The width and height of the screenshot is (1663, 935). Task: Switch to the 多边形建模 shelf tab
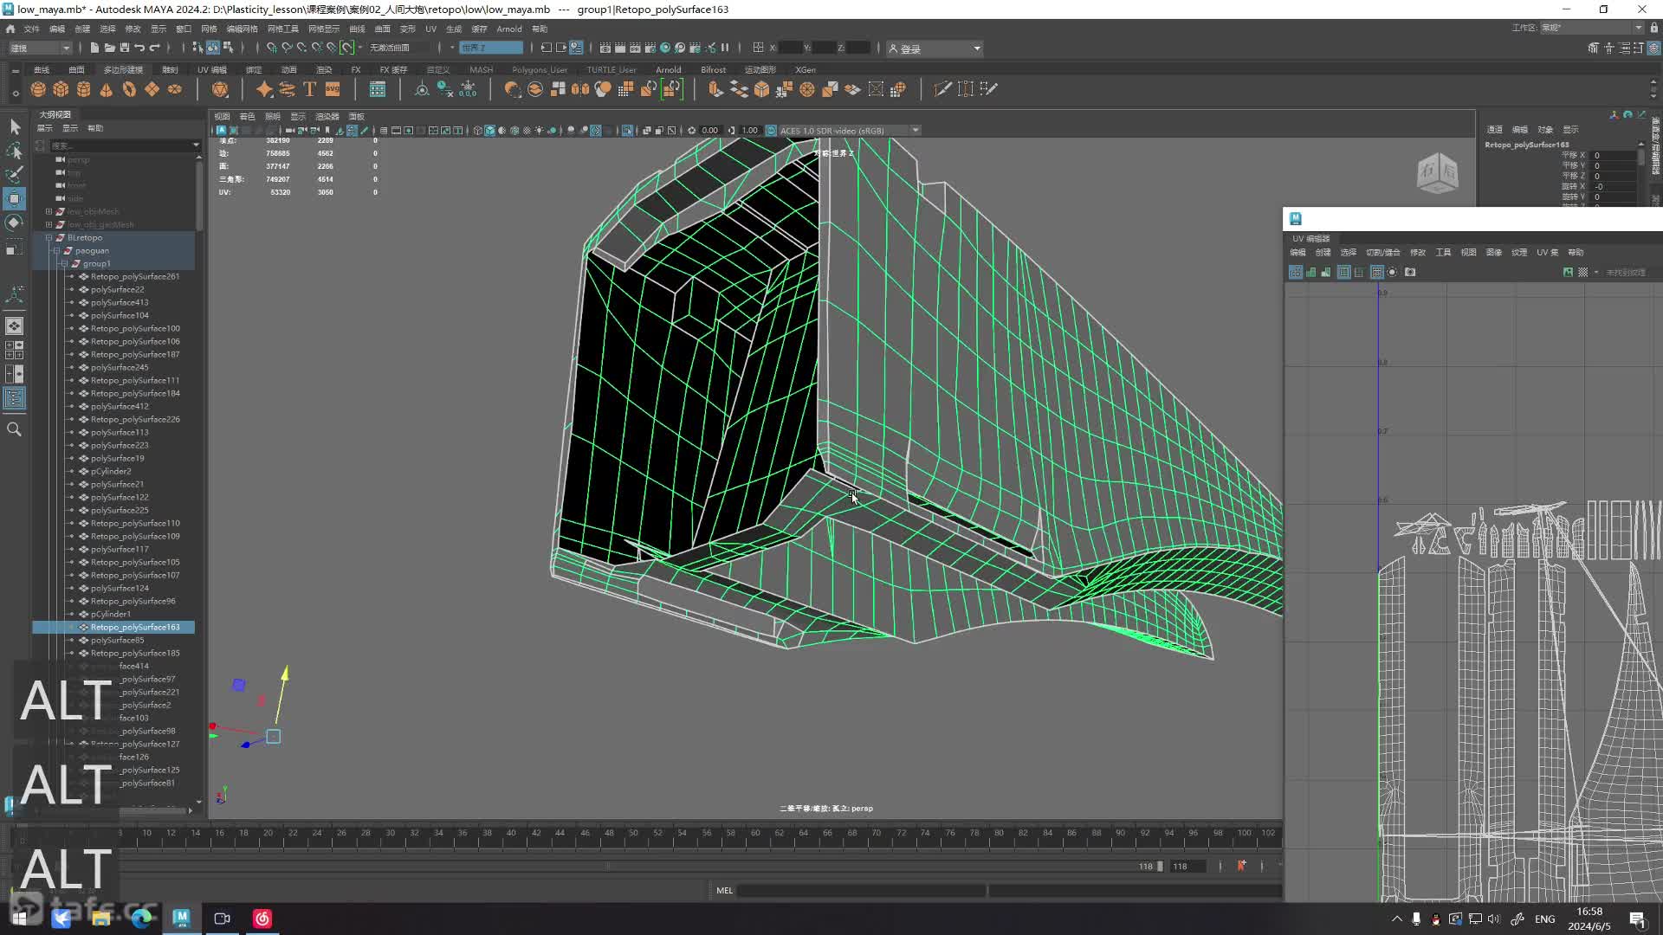[x=123, y=69]
